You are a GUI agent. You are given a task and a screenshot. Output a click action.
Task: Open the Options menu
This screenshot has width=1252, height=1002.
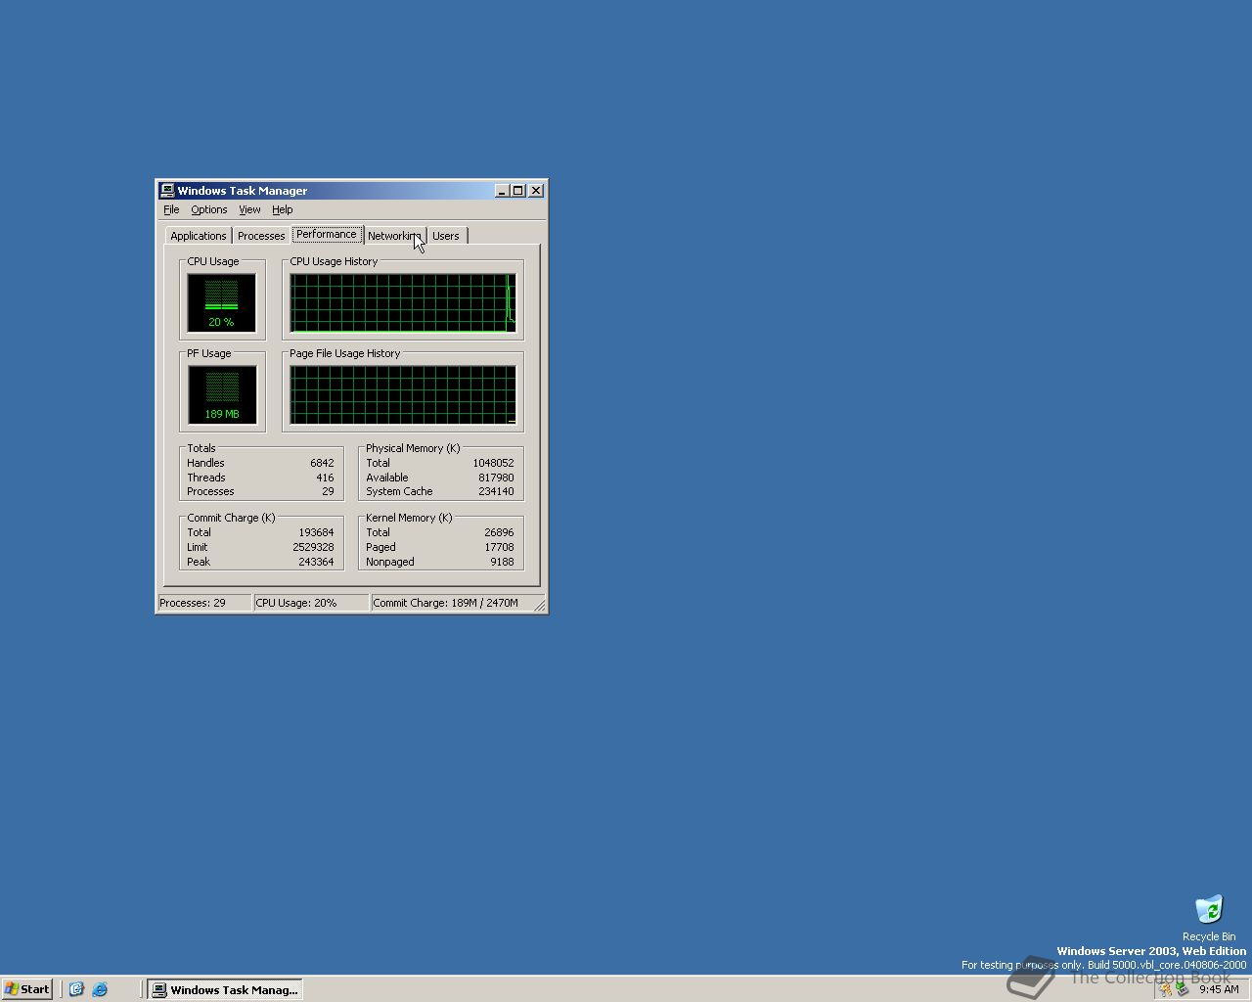pyautogui.click(x=208, y=209)
